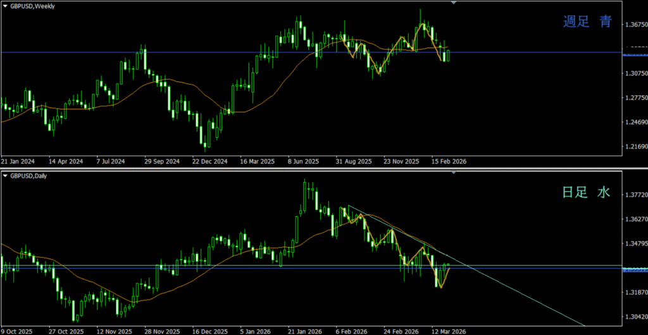The image size is (648, 335).
Task: Select the 週足 青 text label
Action: pyautogui.click(x=587, y=22)
